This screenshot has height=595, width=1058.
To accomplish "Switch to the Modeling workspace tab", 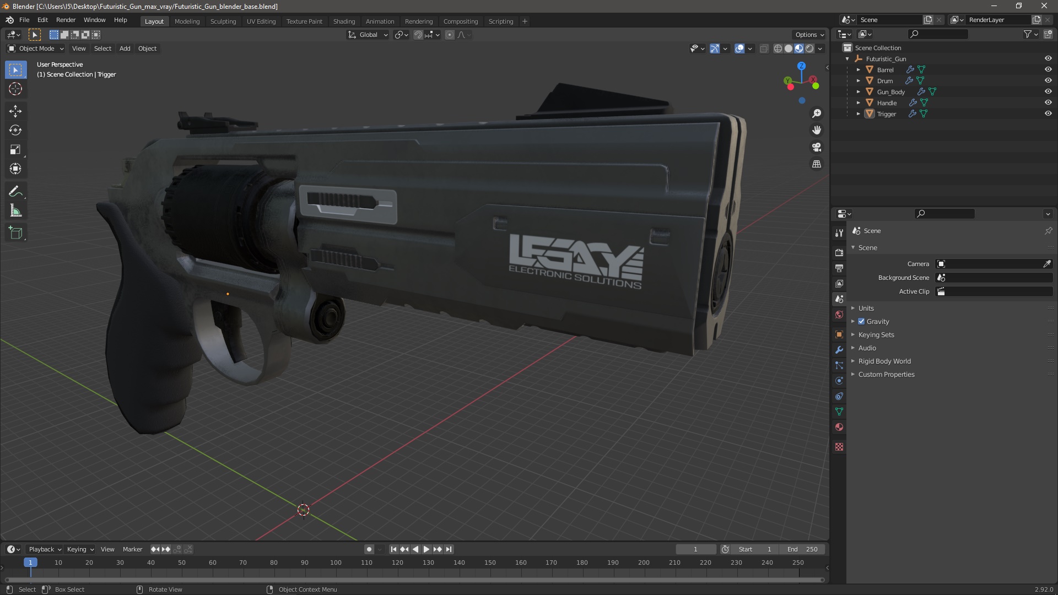I will [187, 21].
